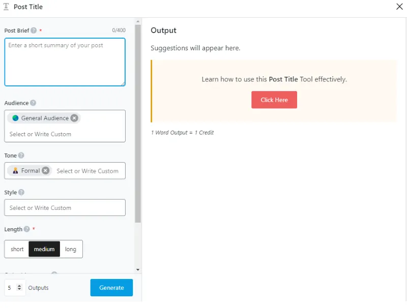The height and width of the screenshot is (308, 407).
Task: Click the Post Title icon in header
Action: [7, 7]
